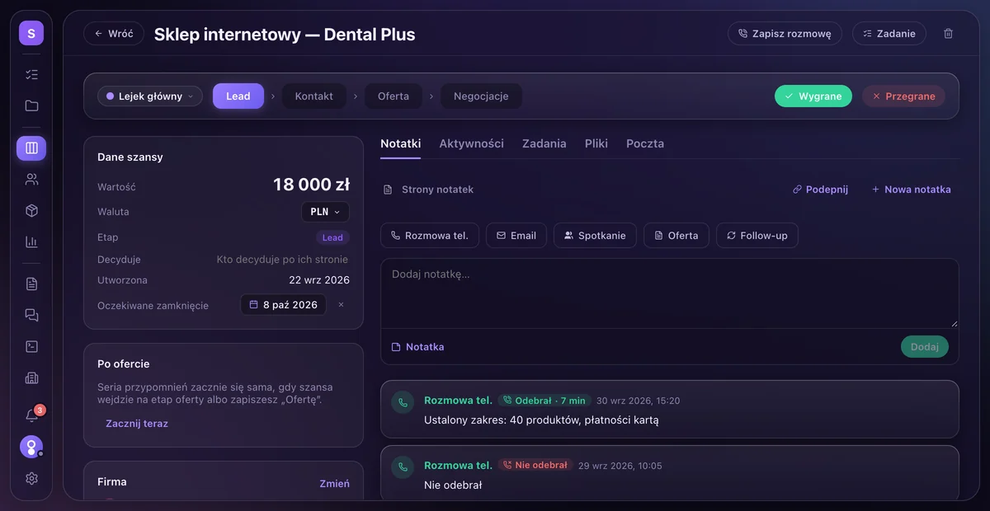Switch to the Zadania tab
990x511 pixels.
tap(544, 143)
